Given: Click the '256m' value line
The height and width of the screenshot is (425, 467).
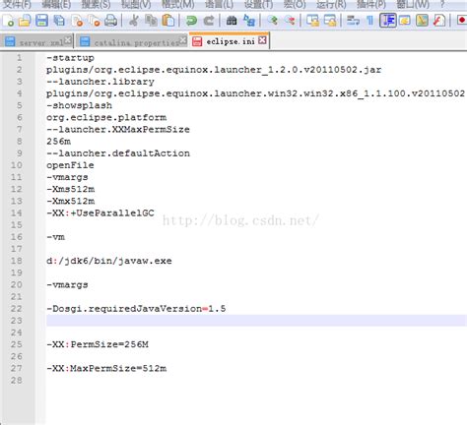Looking at the screenshot, I should tap(58, 142).
